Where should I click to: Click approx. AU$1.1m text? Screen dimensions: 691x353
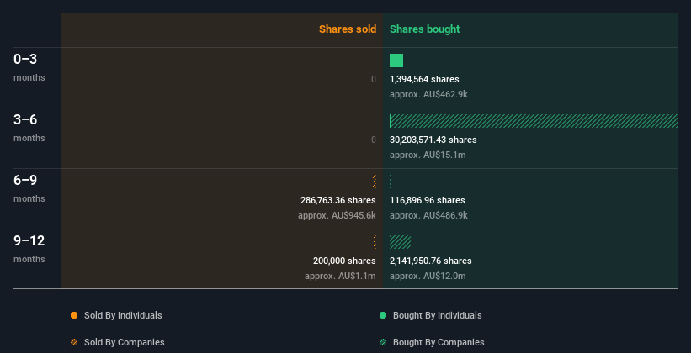(340, 276)
